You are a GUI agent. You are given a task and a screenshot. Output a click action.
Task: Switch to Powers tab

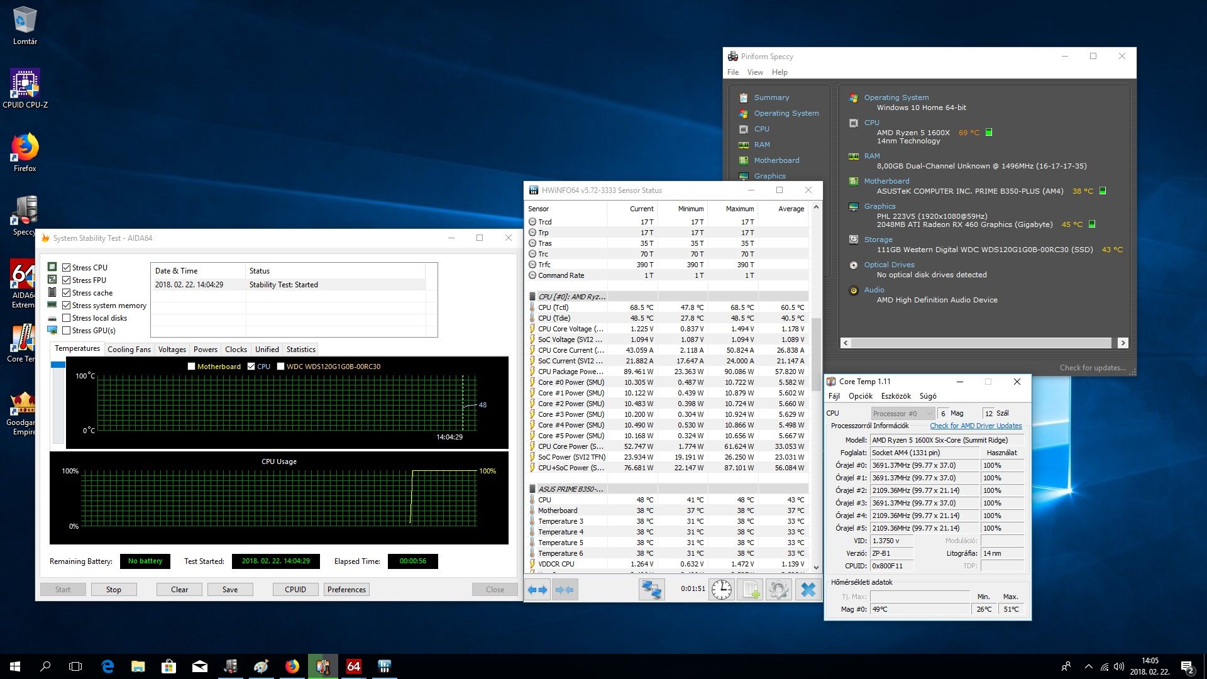pyautogui.click(x=205, y=350)
